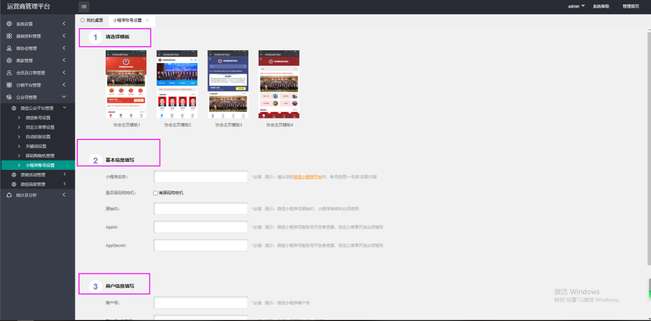Click the 基础资料管理 grid icon
The height and width of the screenshot is (321, 651).
coord(9,36)
